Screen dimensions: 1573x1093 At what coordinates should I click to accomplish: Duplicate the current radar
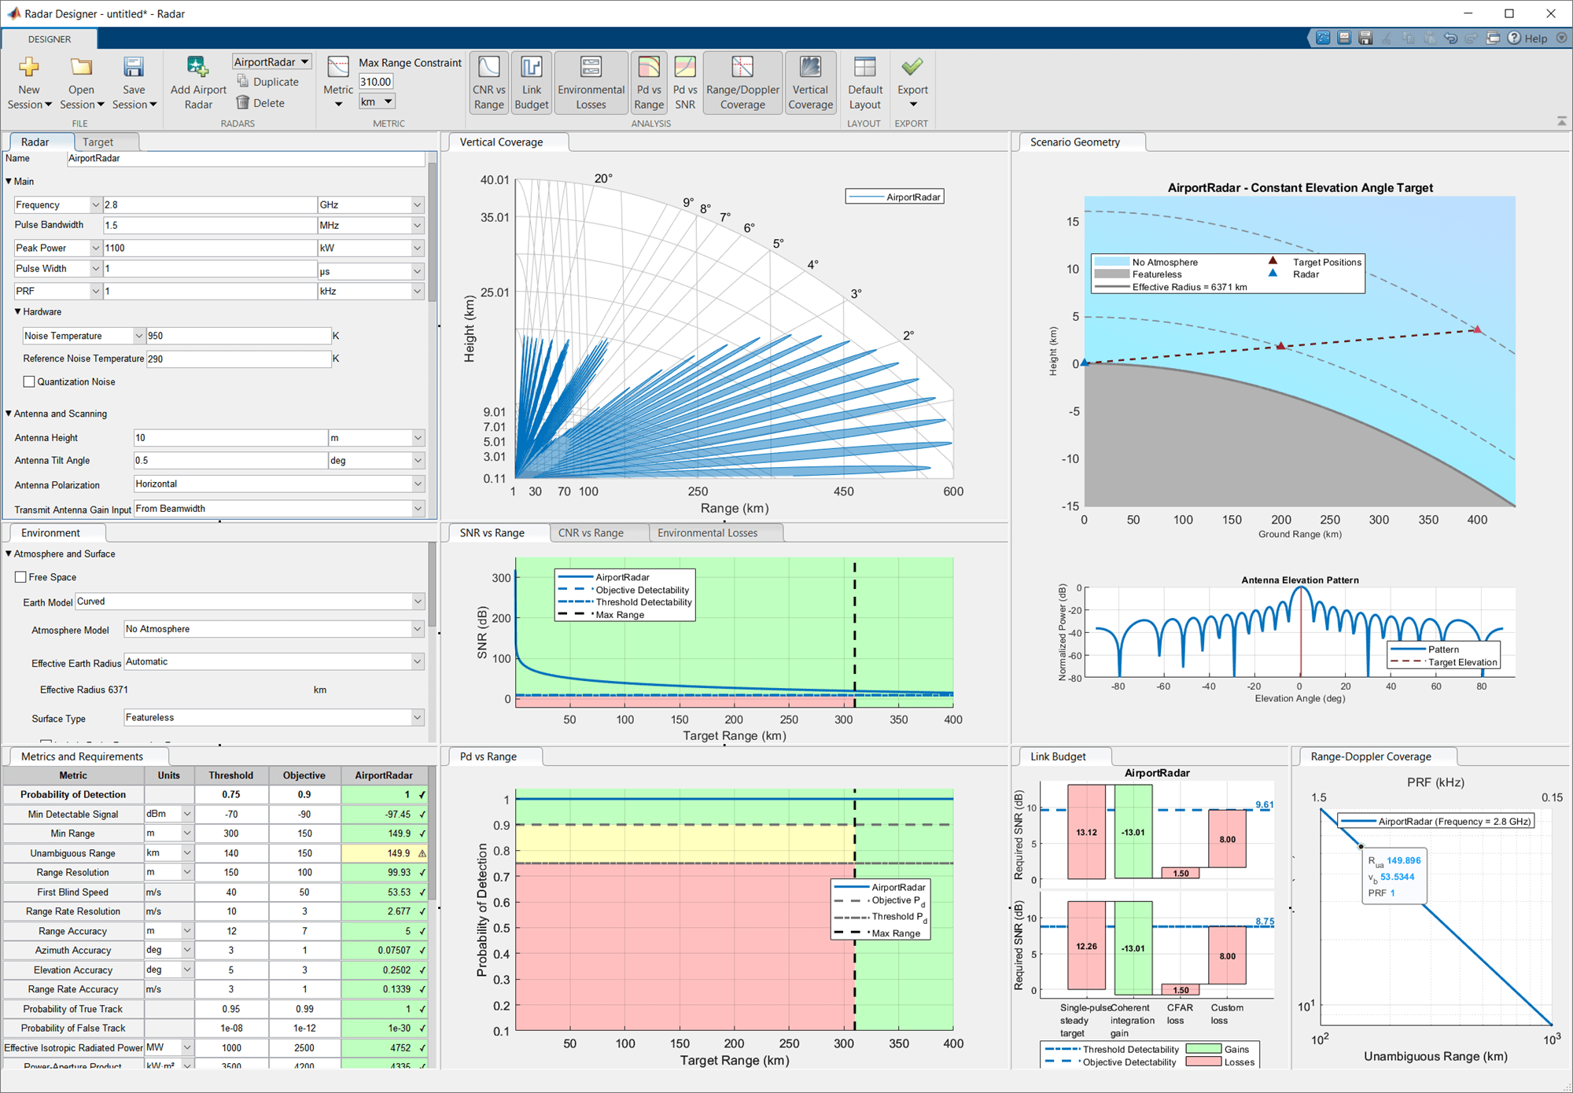268,82
